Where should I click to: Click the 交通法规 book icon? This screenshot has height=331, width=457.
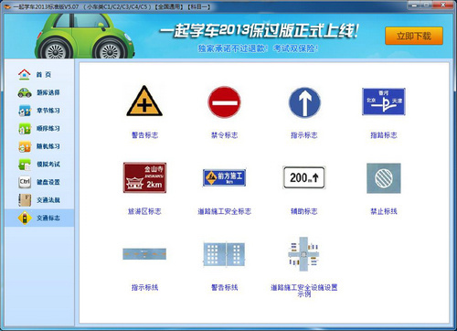click(x=25, y=200)
